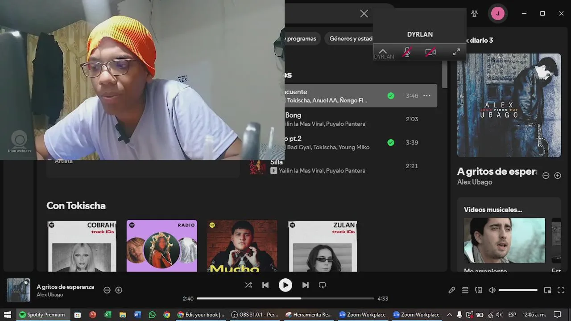Switch to OBS 31.0.1 taskbar window
This screenshot has width=571, height=321.
point(255,315)
